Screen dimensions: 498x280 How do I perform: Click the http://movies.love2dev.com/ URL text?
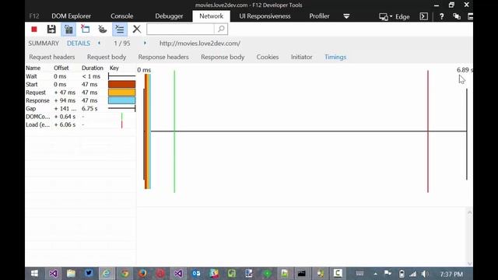(x=200, y=44)
